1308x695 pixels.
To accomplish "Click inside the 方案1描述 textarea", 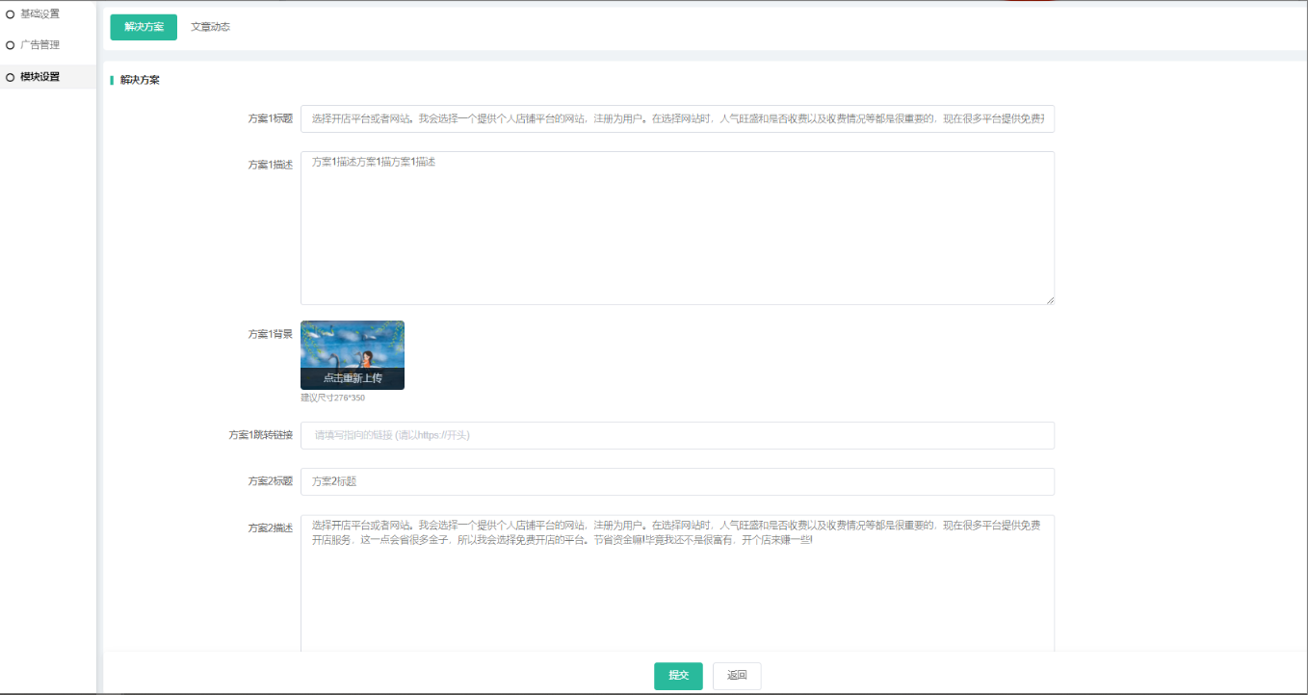I will point(677,228).
